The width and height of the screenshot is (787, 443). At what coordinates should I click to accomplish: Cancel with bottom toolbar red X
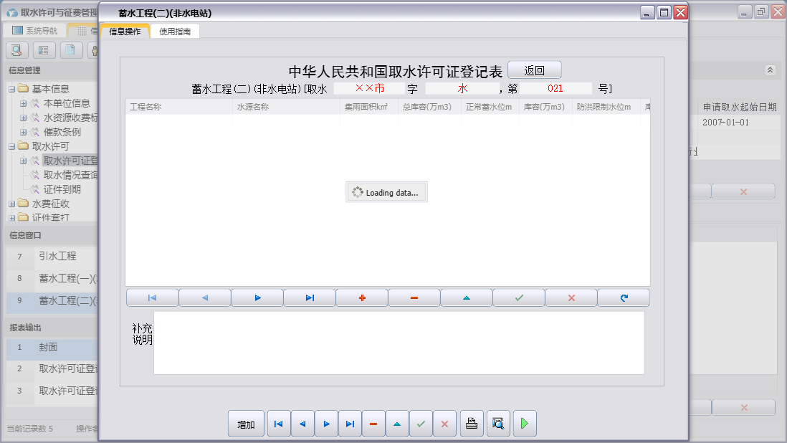click(x=444, y=424)
